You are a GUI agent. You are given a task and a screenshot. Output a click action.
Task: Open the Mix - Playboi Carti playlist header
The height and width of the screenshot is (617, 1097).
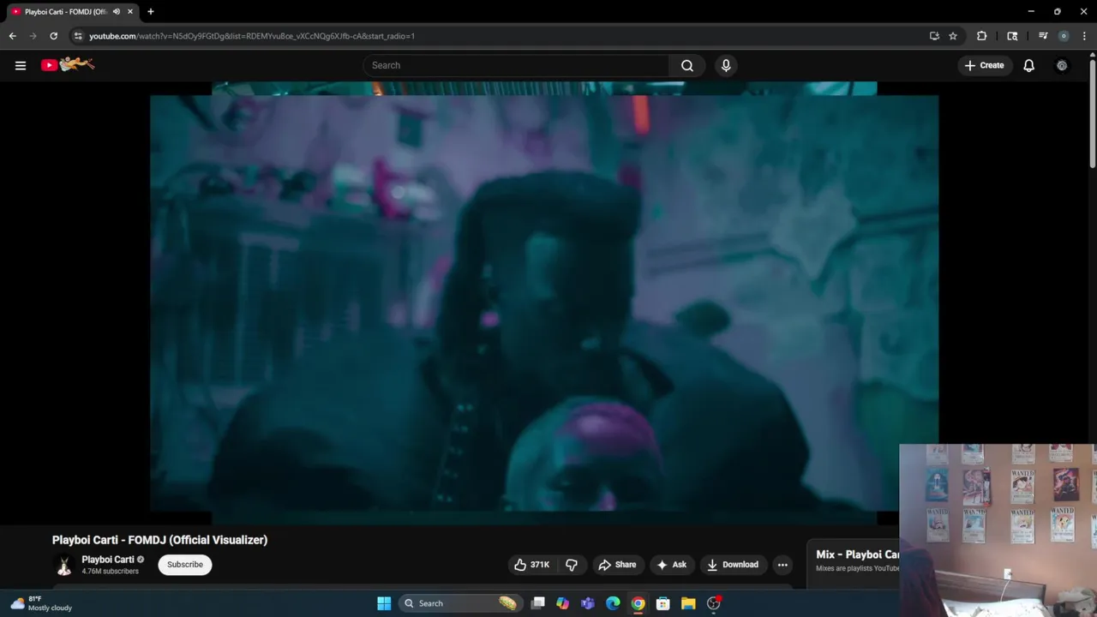pos(857,554)
